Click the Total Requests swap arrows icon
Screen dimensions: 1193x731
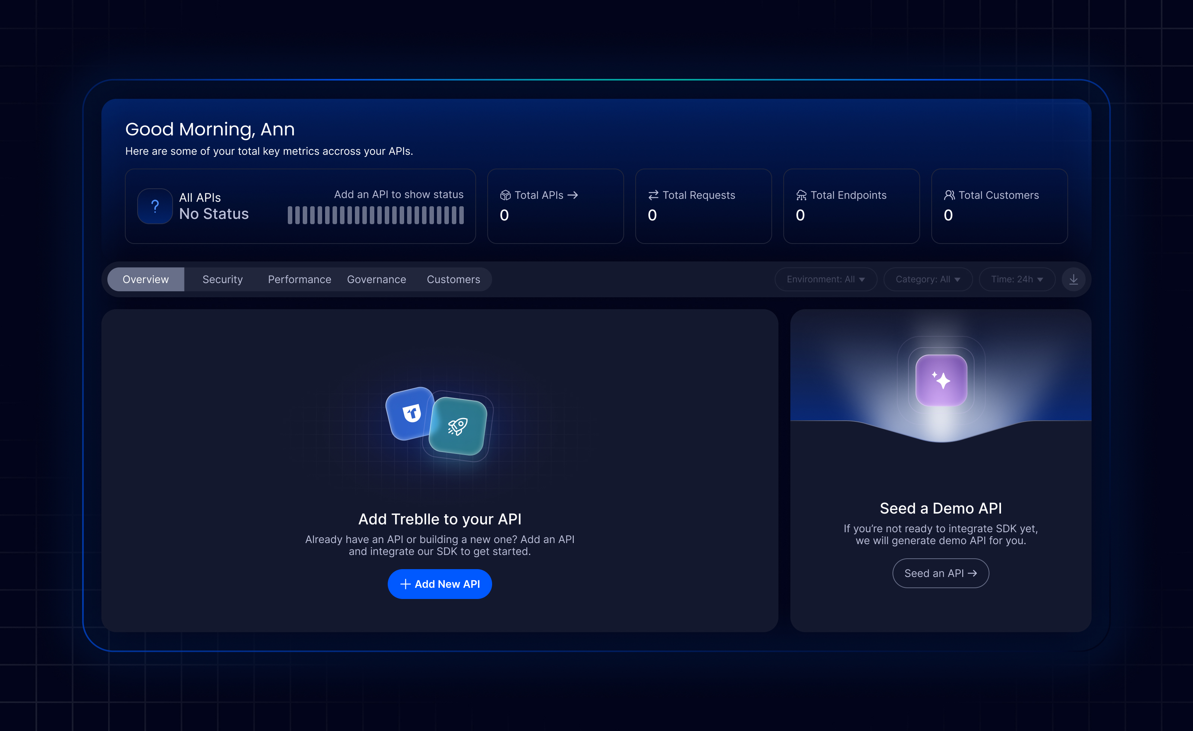pos(653,195)
